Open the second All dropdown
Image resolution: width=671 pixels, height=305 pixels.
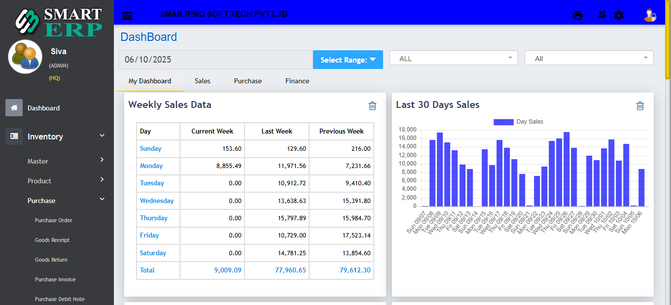click(589, 58)
